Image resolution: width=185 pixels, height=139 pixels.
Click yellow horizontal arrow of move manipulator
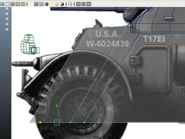[x=39, y=122]
